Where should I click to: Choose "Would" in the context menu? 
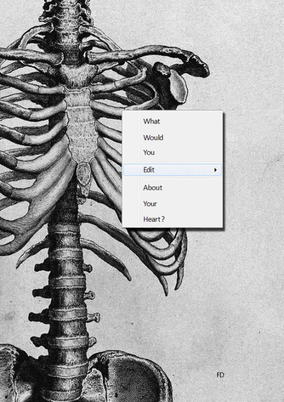pos(172,138)
